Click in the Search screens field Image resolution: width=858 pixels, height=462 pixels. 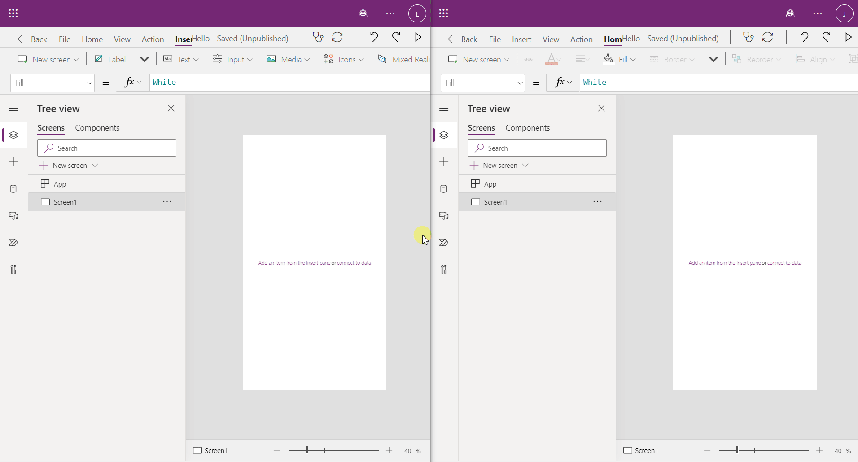[107, 148]
